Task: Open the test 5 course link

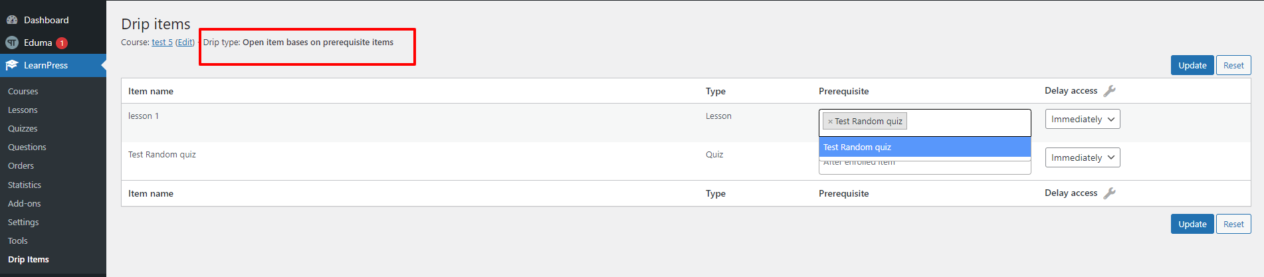Action: (x=162, y=42)
